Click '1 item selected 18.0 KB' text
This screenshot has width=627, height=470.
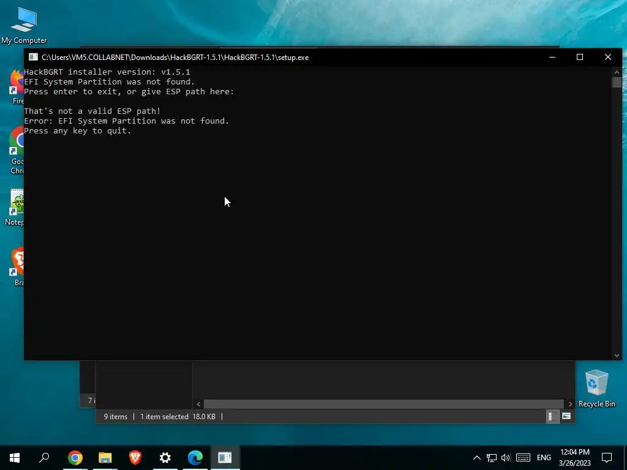coord(178,416)
